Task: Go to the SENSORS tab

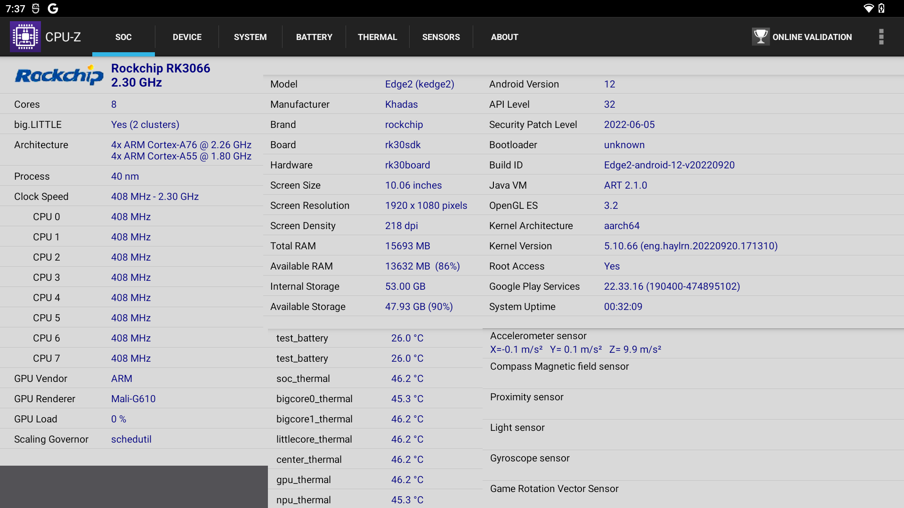Action: 441,37
